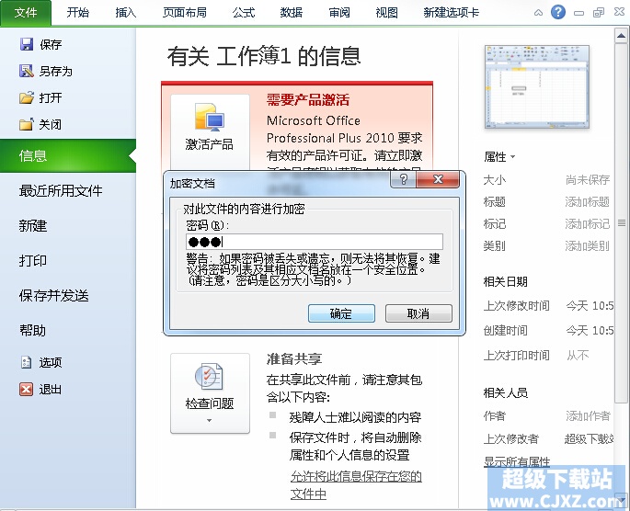630x511 pixels.
Task: Click the scroll up arrow of scrollbar
Action: pyautogui.click(x=621, y=36)
